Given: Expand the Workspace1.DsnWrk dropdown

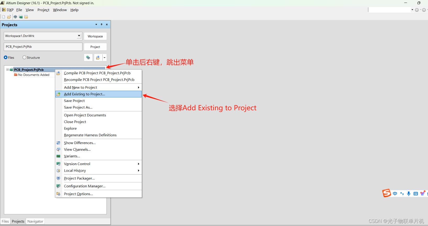Looking at the screenshot, I should [79, 36].
